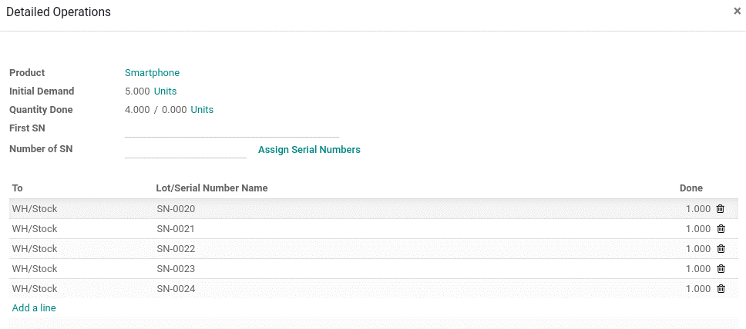This screenshot has height=329, width=746.
Task: Open Units link beside Quantity Done
Action: coord(202,110)
